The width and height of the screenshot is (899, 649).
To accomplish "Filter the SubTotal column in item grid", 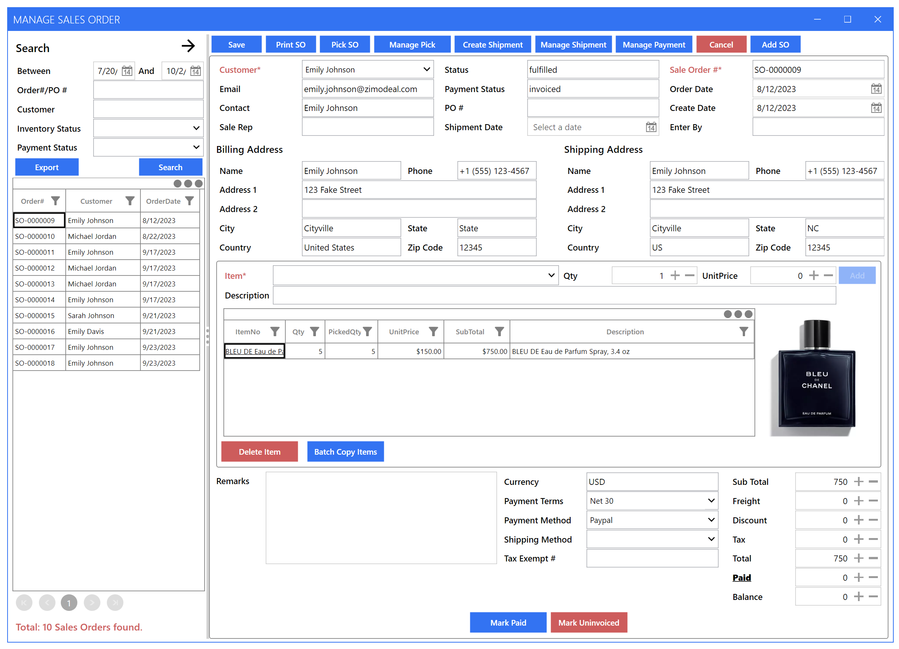I will point(499,332).
